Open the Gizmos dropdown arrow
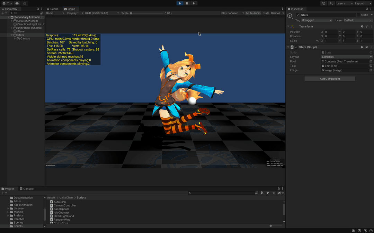 coord(283,13)
